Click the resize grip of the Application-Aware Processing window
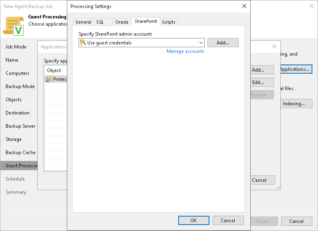318x231 pixels. pyautogui.click(x=278, y=188)
